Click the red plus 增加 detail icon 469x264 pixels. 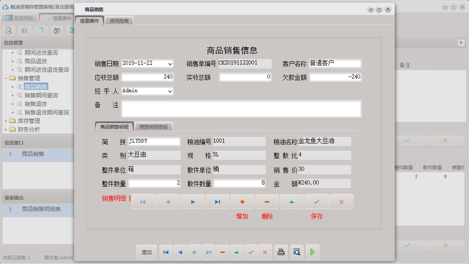tap(243, 201)
